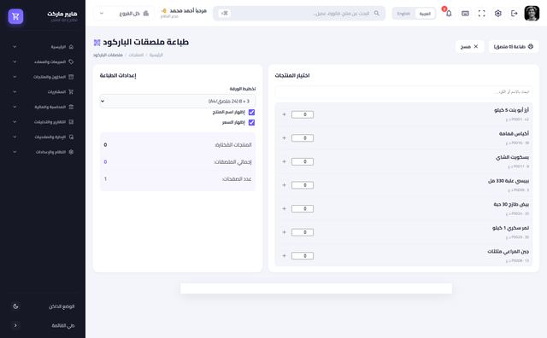Click product name بيبسي علبة 330 مل
The width and height of the screenshot is (547, 338).
pos(509,181)
